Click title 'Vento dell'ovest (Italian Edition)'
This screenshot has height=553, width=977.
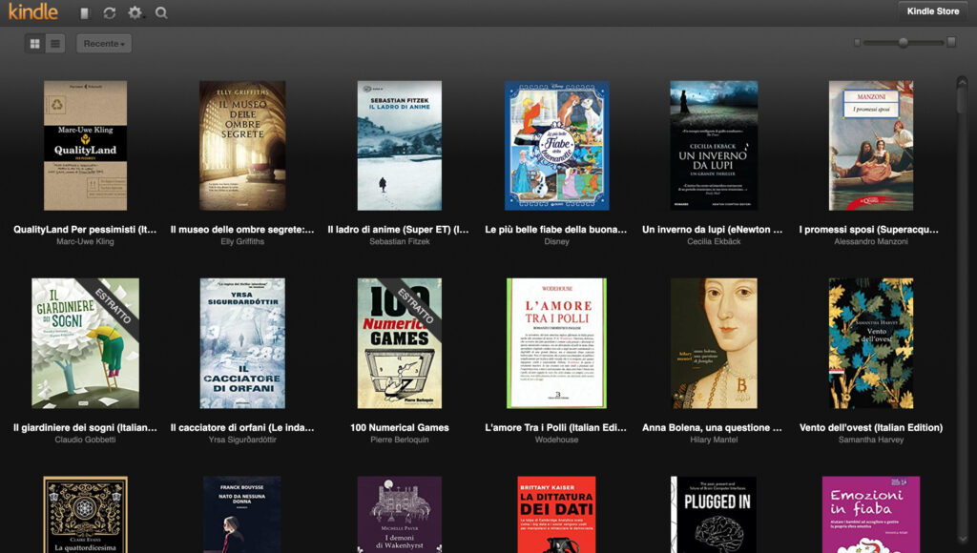coord(871,427)
